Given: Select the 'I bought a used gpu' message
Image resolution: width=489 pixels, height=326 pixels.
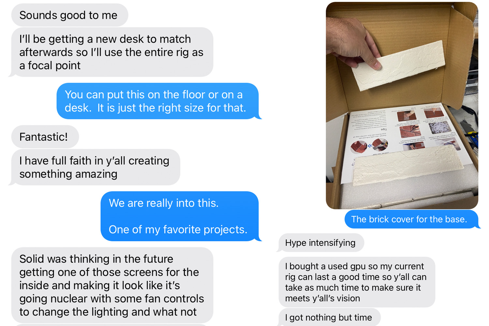Looking at the screenshot, I should tap(357, 282).
